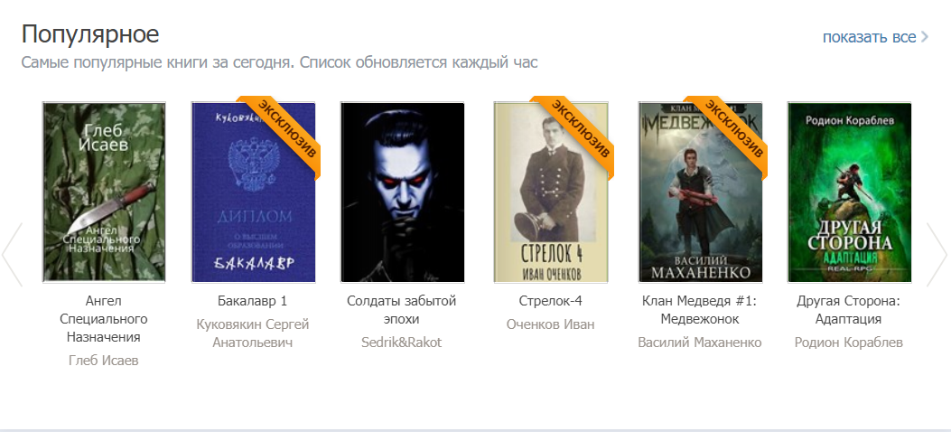
Task: Open the 'Бакалавр 1' title link
Action: pos(252,301)
